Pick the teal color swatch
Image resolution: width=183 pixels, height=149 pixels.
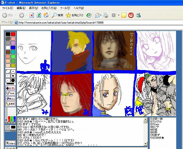click(x=13, y=52)
